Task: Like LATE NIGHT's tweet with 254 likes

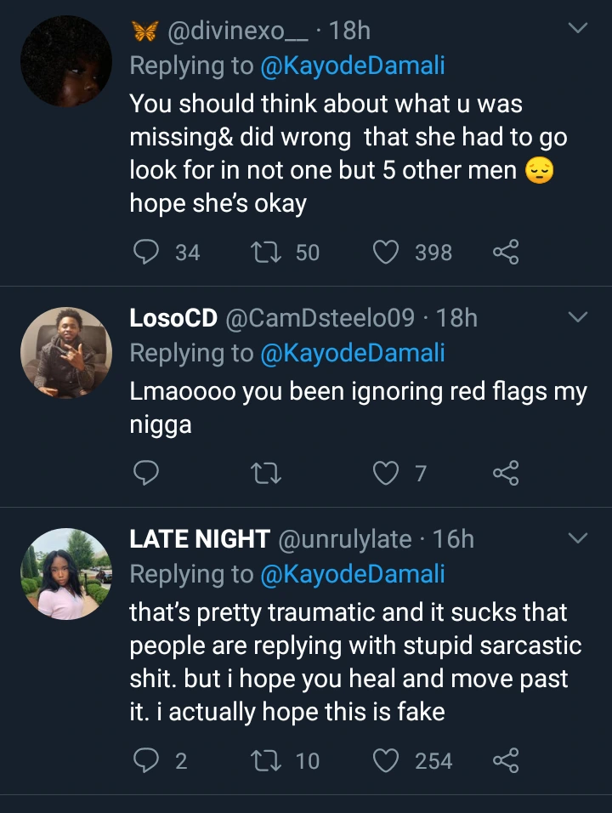Action: (x=387, y=759)
